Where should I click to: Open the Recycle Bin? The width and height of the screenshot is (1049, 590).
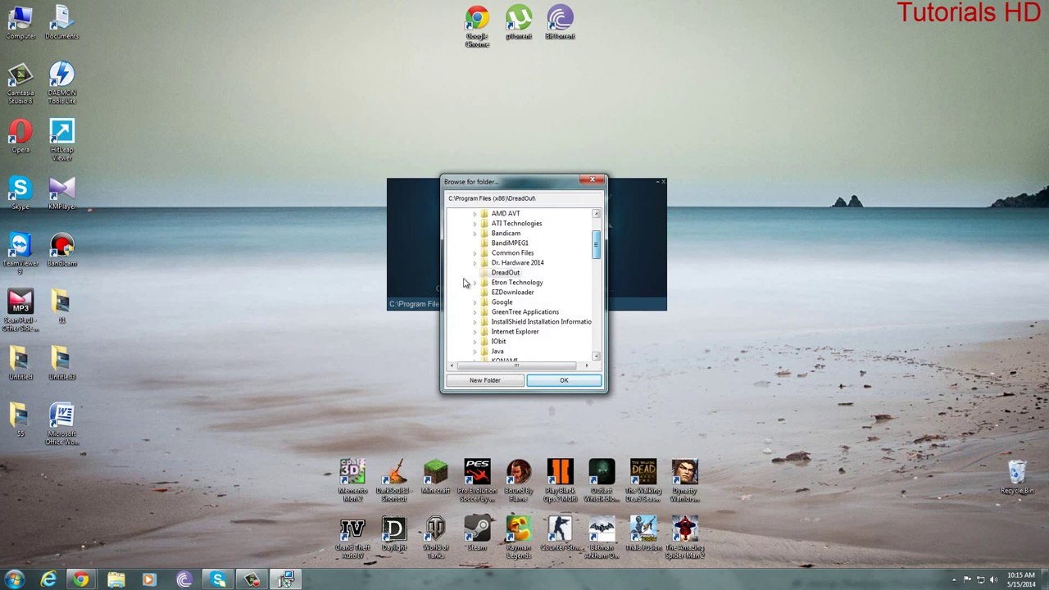(1017, 478)
